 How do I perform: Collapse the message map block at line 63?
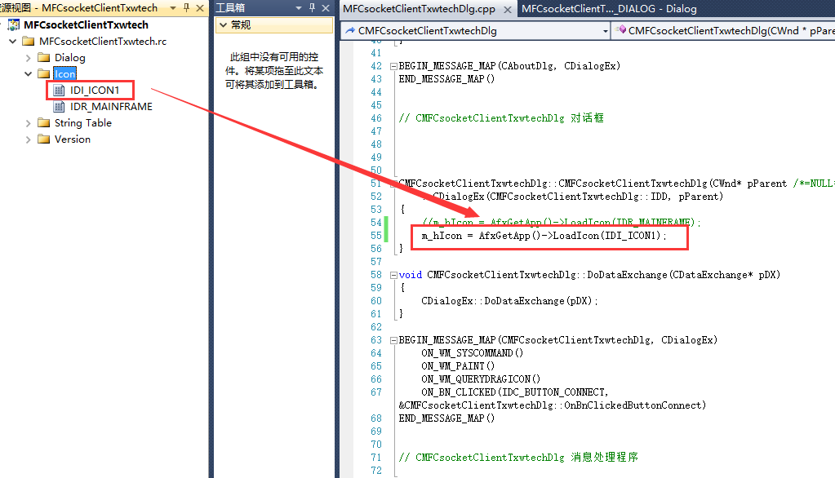(x=393, y=340)
